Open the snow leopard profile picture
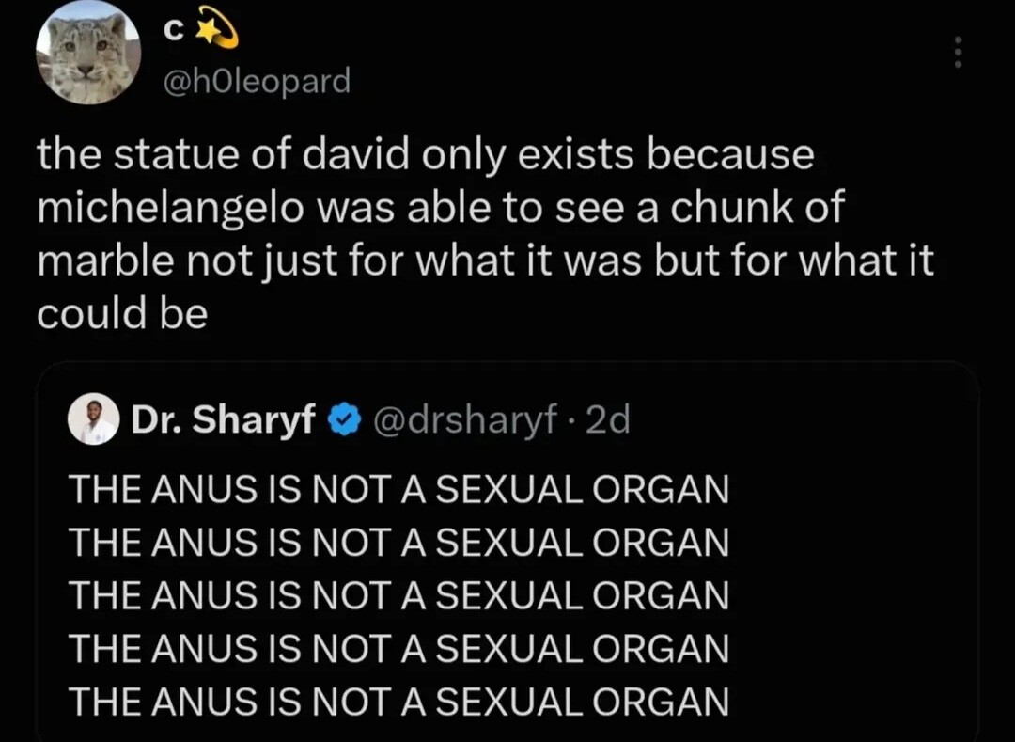The width and height of the screenshot is (1015, 742). click(87, 53)
